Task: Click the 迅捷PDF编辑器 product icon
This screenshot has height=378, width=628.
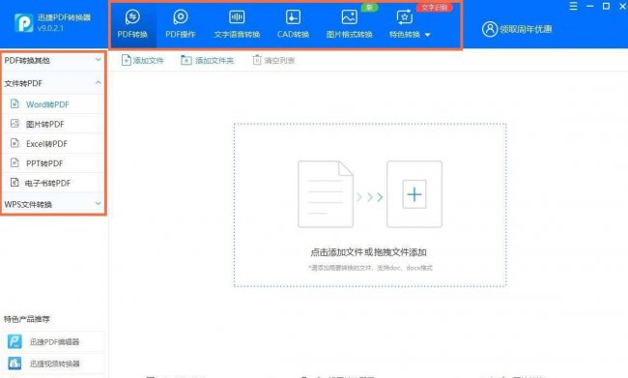Action: tap(14, 341)
